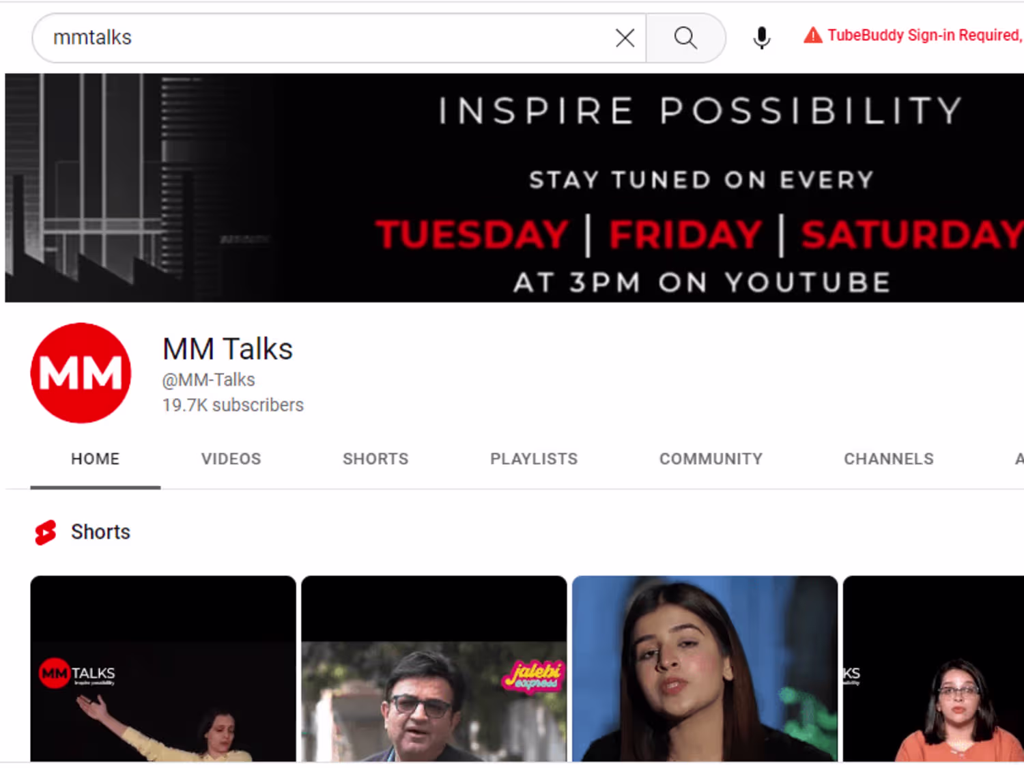Open the short with blue background woman
The width and height of the screenshot is (1024, 768).
point(705,669)
